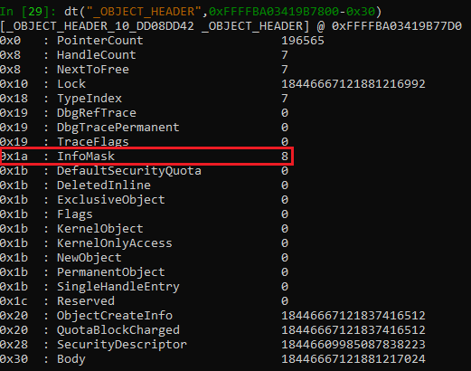Click the 0xFFFFBA03419B7800-0x30 address argument

(x=292, y=12)
